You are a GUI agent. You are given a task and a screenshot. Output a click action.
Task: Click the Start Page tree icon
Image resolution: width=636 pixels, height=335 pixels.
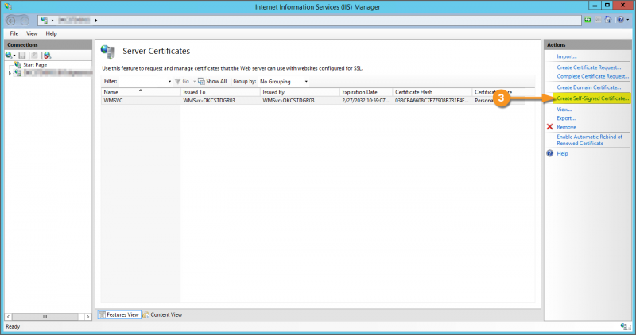pyautogui.click(x=17, y=64)
